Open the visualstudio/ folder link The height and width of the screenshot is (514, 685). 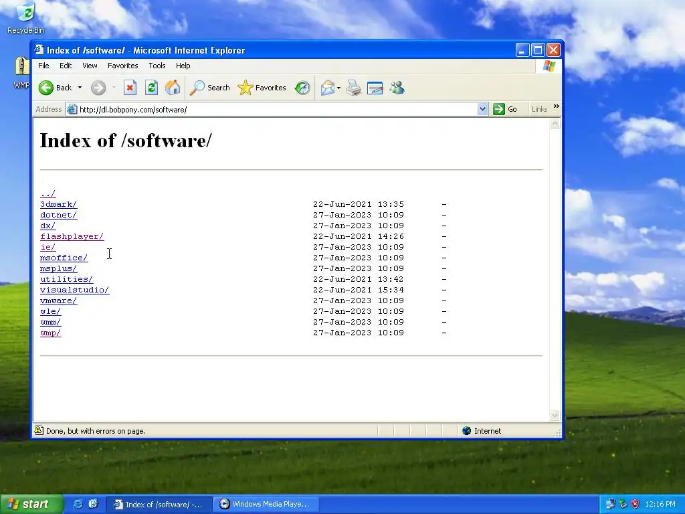pyautogui.click(x=74, y=290)
